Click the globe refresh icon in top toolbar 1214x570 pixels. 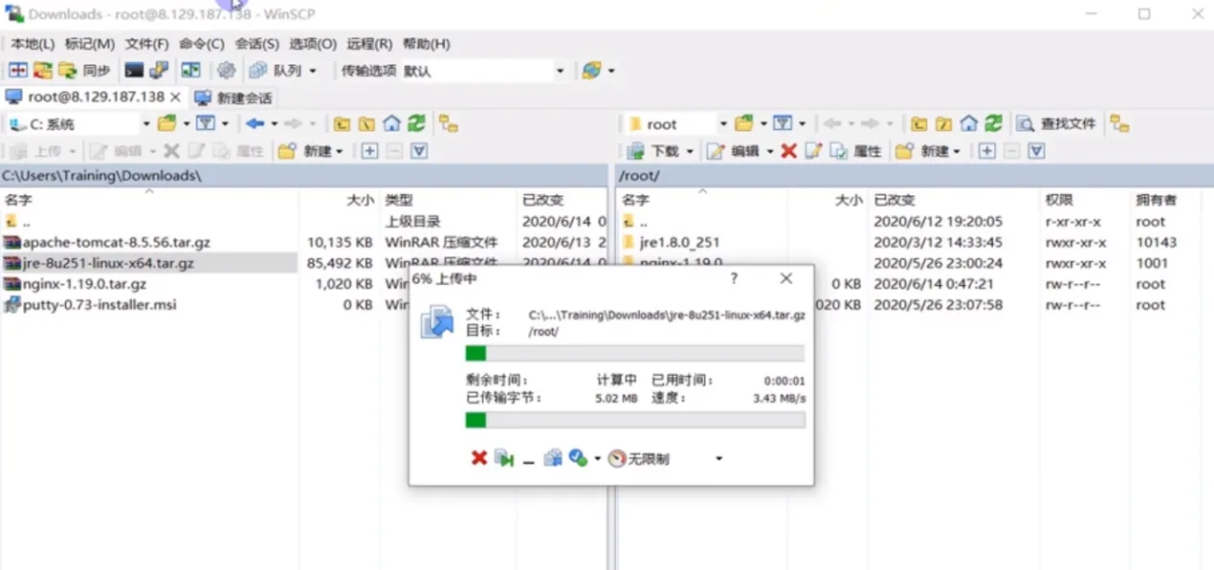coord(591,71)
